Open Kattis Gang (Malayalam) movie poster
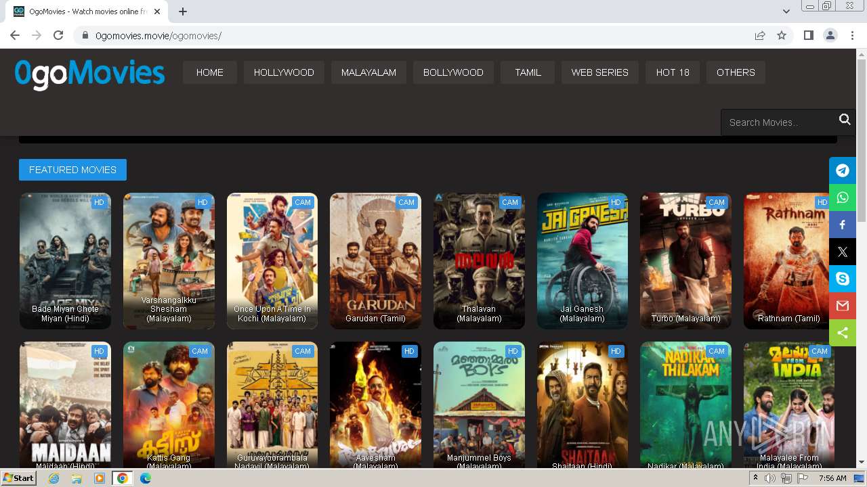This screenshot has height=487, width=867. [169, 405]
